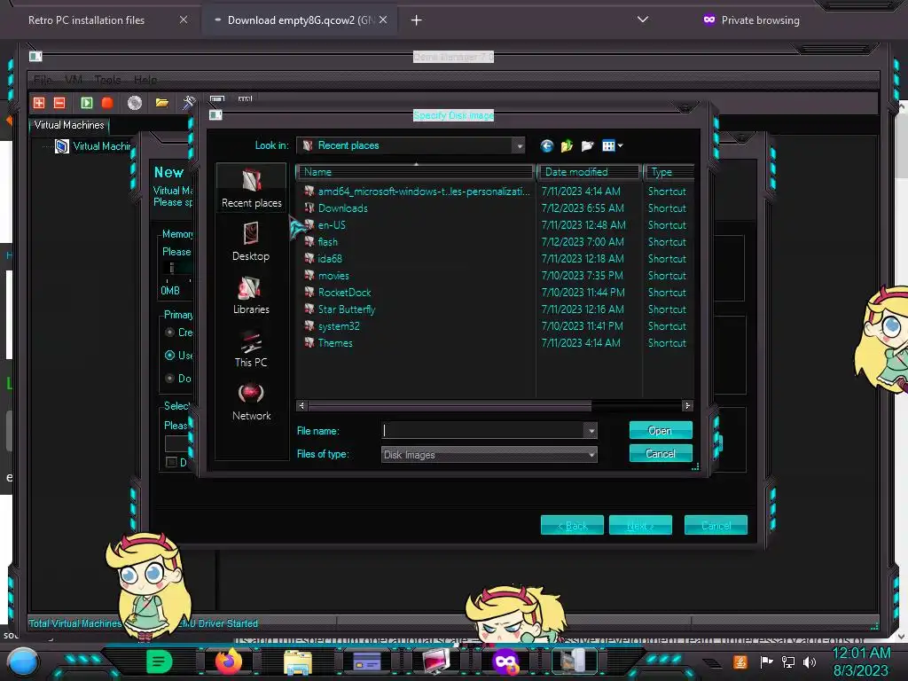Click the volume speaker tray icon
Image resolution: width=908 pixels, height=681 pixels.
[x=810, y=661]
